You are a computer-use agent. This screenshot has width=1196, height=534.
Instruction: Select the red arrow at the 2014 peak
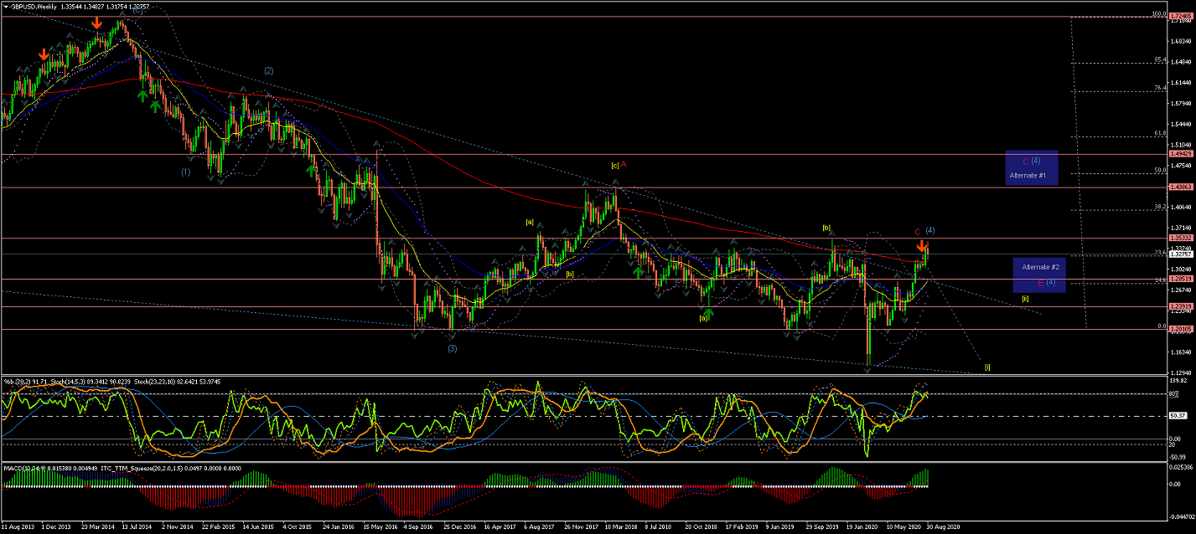click(98, 23)
